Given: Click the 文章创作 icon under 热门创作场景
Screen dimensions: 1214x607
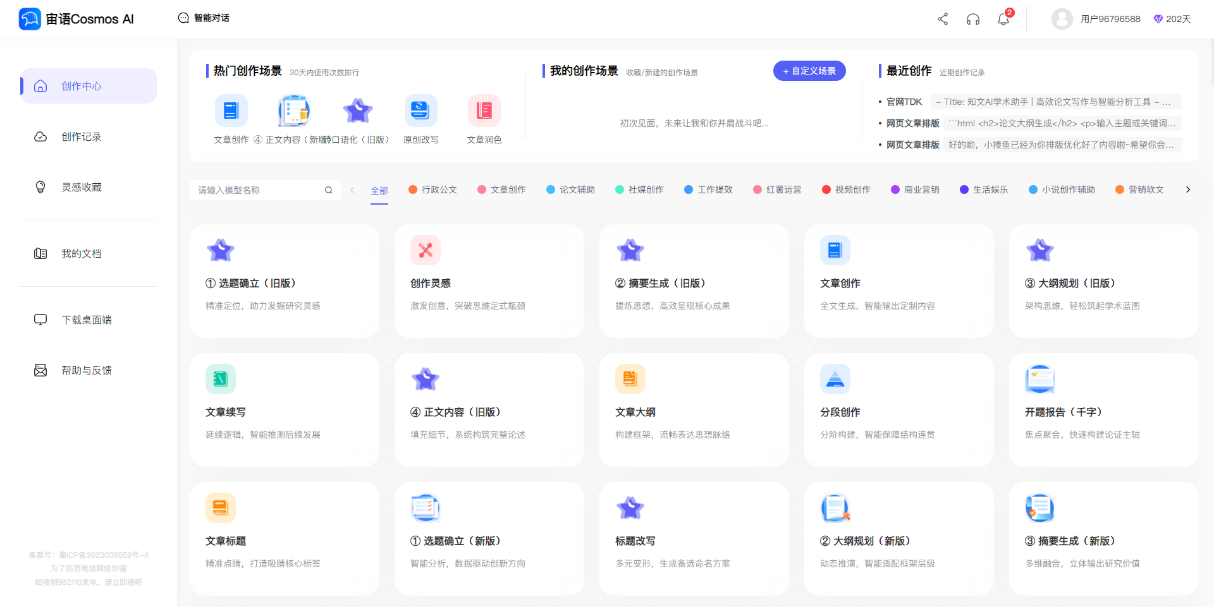Looking at the screenshot, I should (231, 111).
